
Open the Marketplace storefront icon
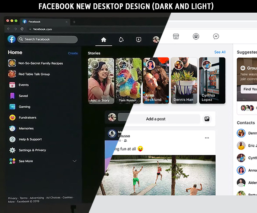coord(176,36)
